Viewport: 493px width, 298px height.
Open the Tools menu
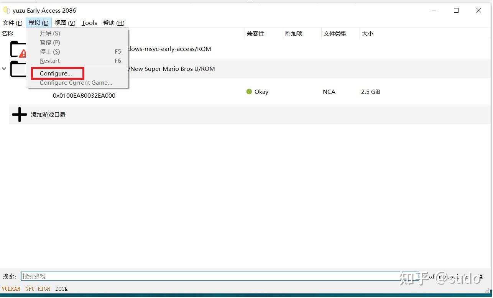pyautogui.click(x=89, y=23)
